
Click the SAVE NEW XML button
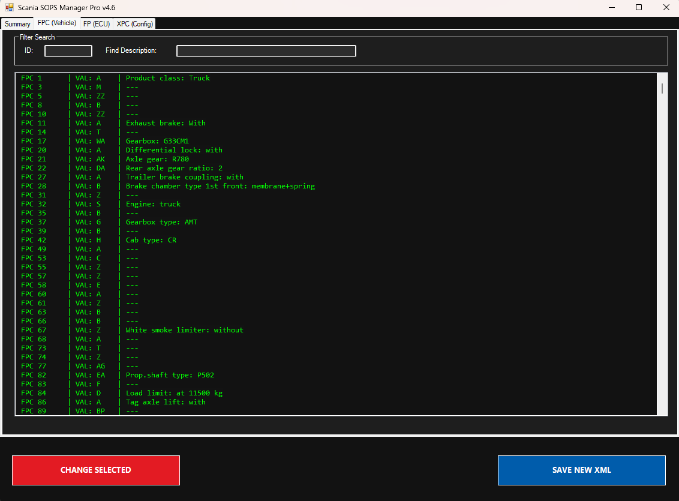pyautogui.click(x=581, y=470)
